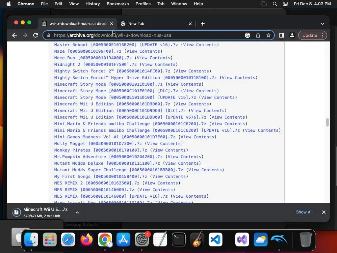Go back using the browser back arrow

pos(14,35)
